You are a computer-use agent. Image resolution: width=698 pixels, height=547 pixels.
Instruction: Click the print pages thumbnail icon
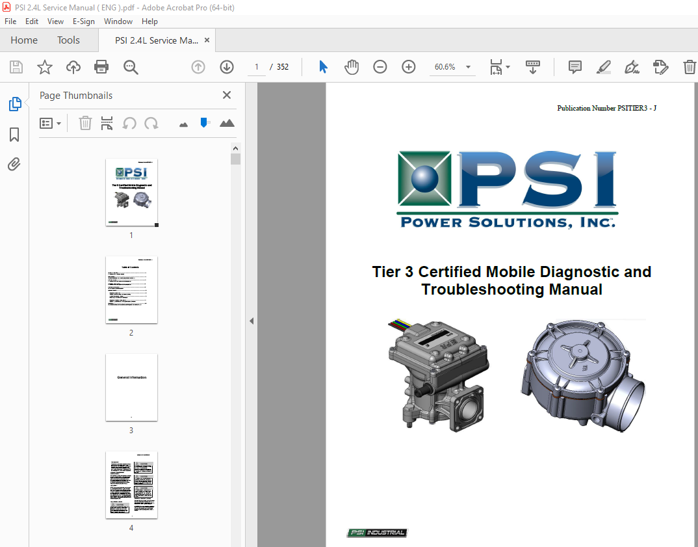pos(107,123)
